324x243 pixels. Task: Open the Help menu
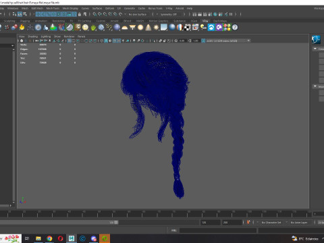point(190,8)
